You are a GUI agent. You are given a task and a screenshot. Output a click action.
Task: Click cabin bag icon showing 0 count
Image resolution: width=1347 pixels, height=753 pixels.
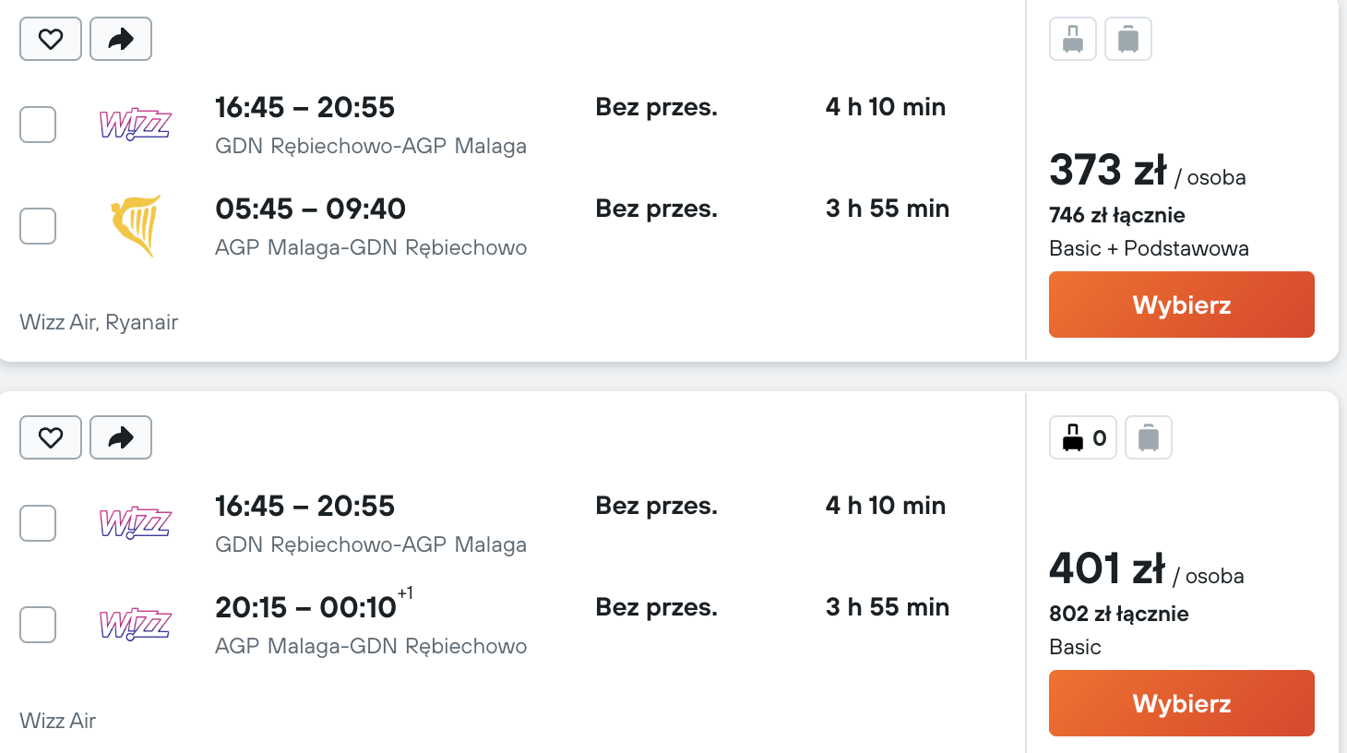pos(1083,437)
